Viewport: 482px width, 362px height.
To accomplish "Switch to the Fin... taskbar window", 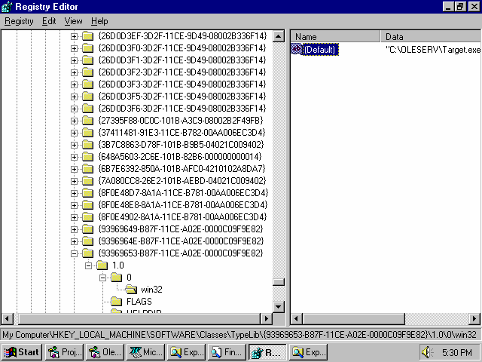I will [227, 351].
